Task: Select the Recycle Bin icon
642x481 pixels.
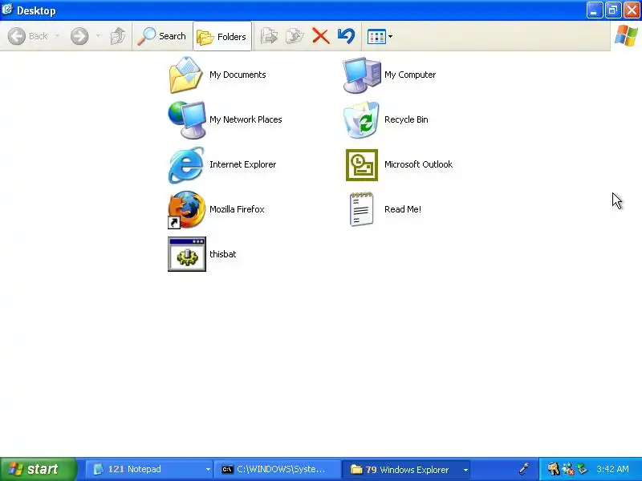Action: coord(362,119)
